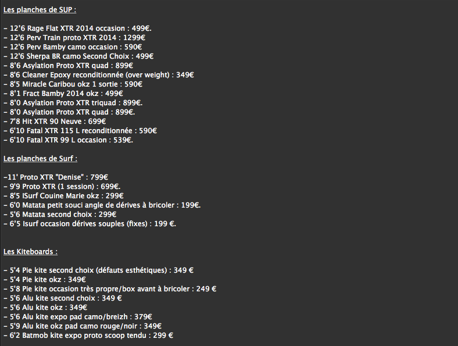
Task: Select the 12'6 Rage Flat XTR 2014 line
Action: tap(78, 28)
